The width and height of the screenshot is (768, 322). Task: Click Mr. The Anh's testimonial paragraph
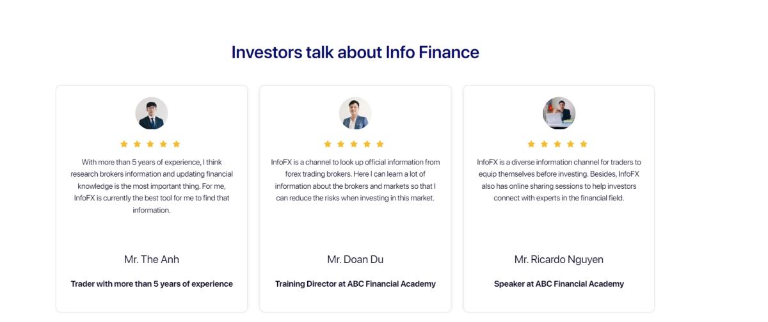point(152,186)
